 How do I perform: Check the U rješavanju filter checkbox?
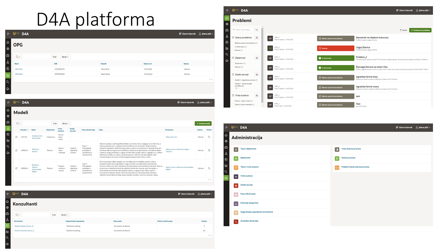[233, 47]
